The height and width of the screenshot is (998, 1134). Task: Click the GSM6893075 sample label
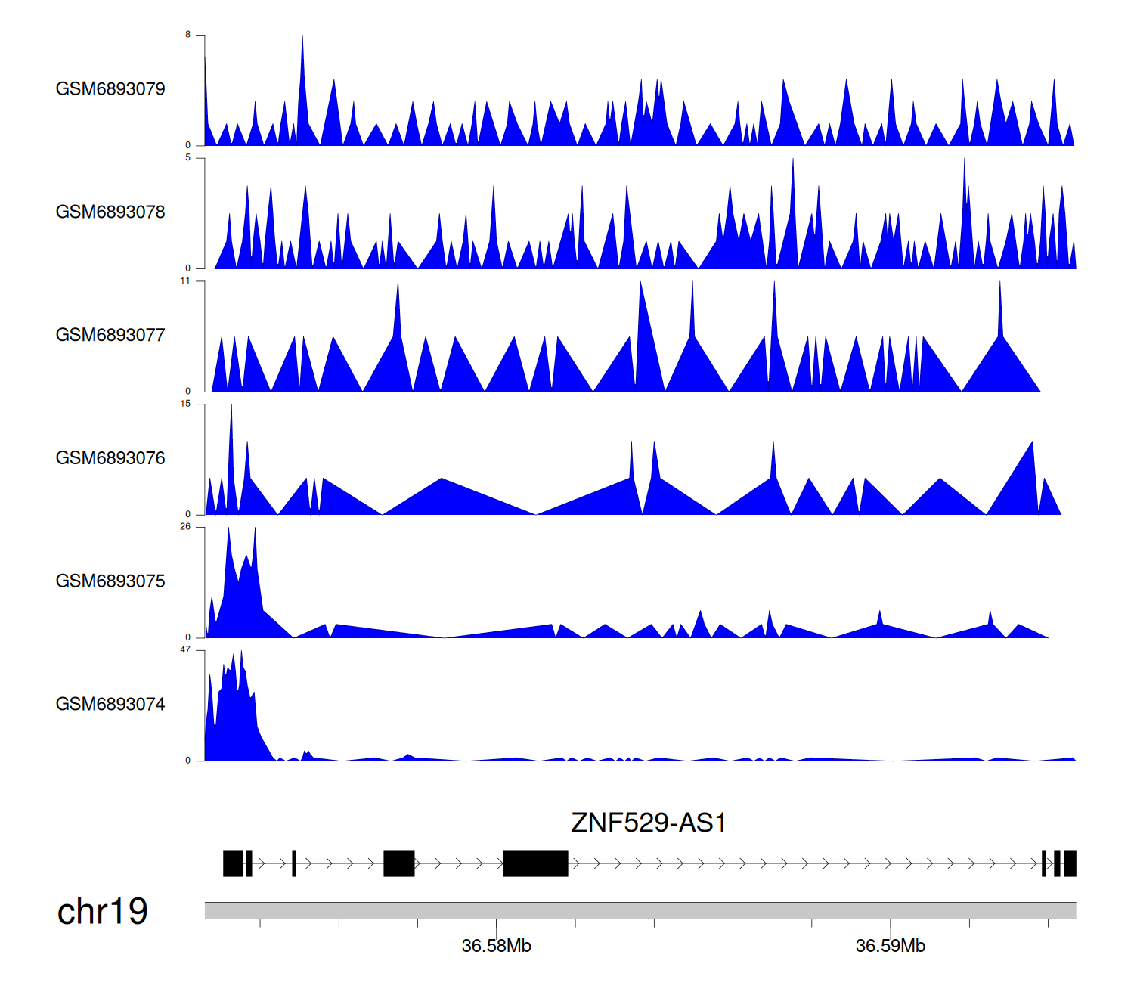pyautogui.click(x=110, y=581)
